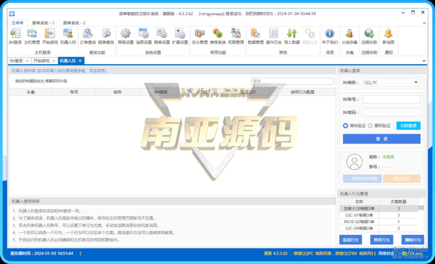Launch 开始游戏 from the ribbon
This screenshot has width=435, height=264.
50,37
